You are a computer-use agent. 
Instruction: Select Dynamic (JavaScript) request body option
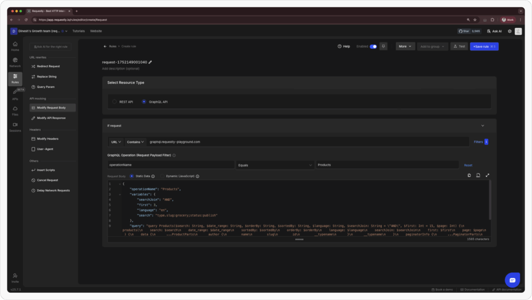click(x=162, y=176)
